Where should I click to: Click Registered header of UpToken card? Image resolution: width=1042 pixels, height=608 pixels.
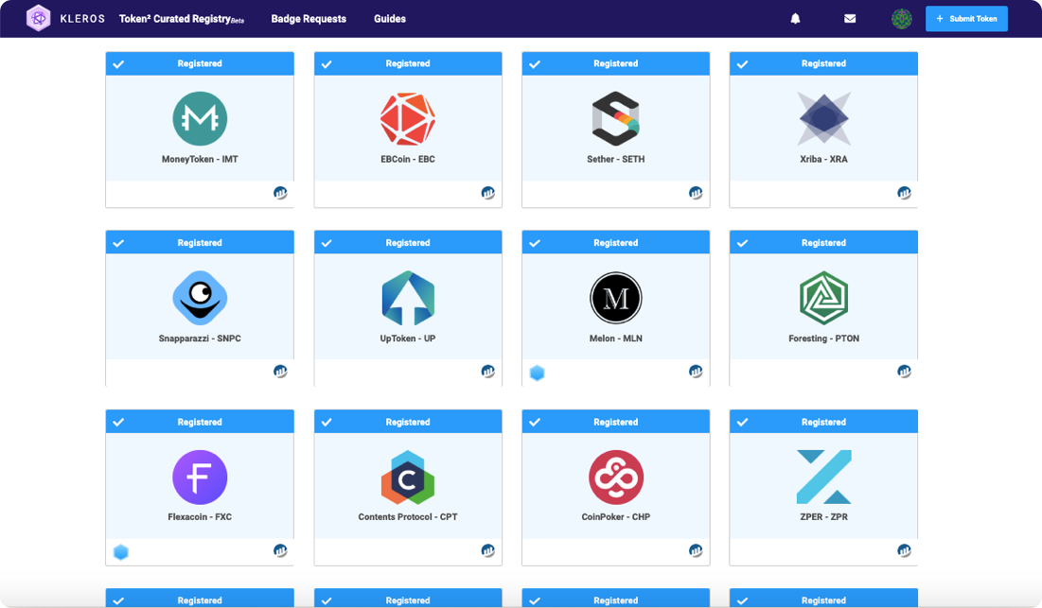pyautogui.click(x=408, y=243)
